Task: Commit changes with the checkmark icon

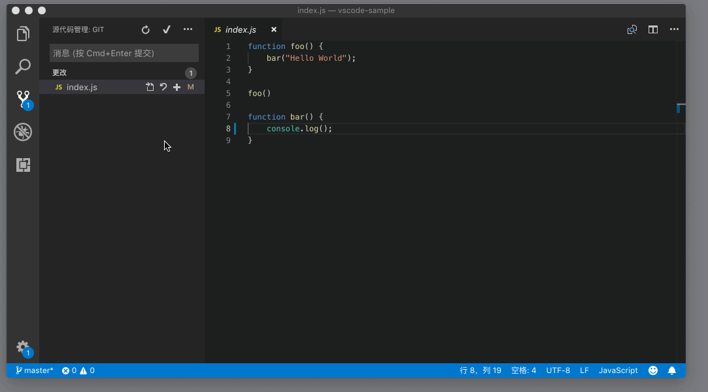Action: click(167, 29)
